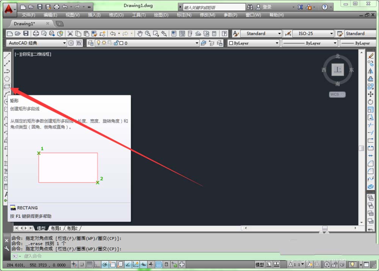
Task: Open the ISO-25 dimension style dropdown
Action: point(313,33)
